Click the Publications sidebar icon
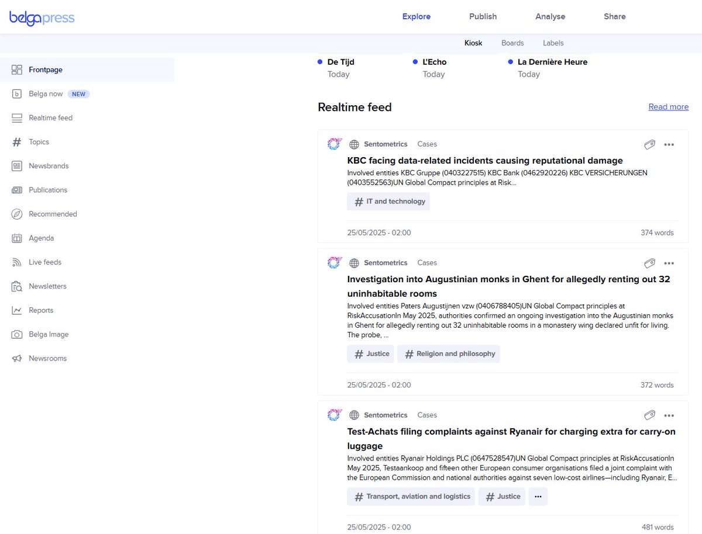 click(17, 190)
